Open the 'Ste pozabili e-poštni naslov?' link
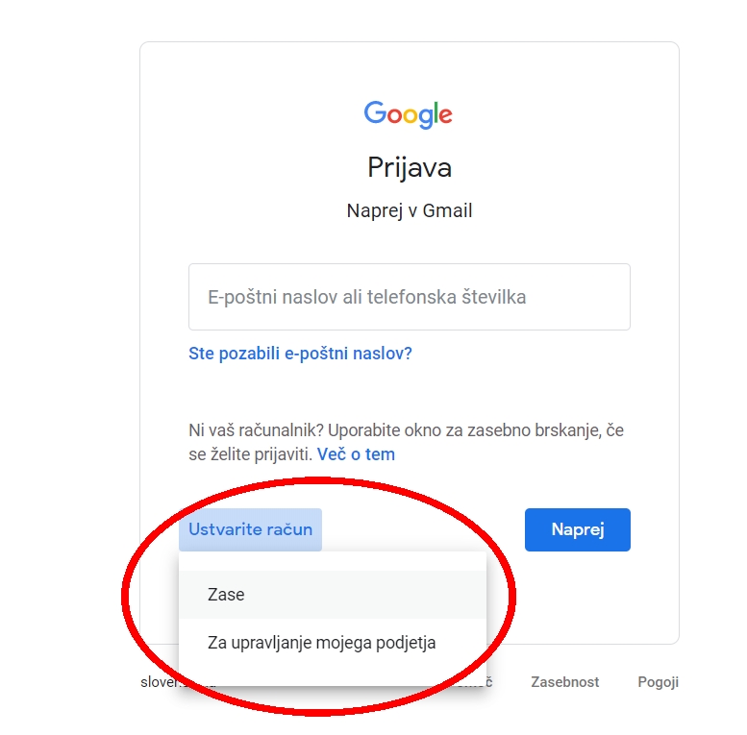The image size is (747, 735). (x=300, y=354)
